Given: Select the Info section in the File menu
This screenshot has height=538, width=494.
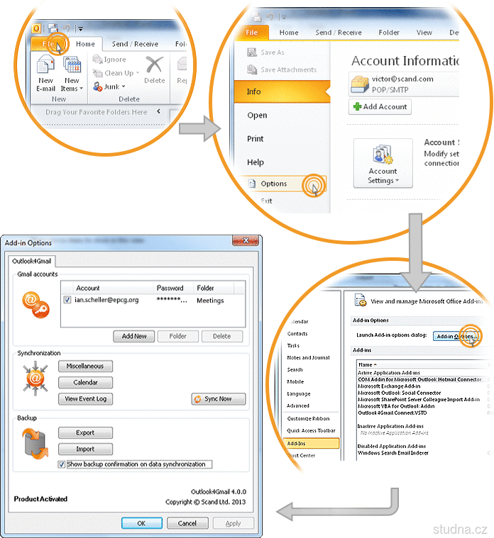Looking at the screenshot, I should point(282,91).
